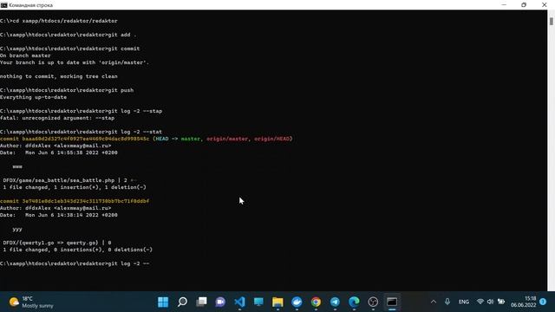Show hidden system tray icons

[434, 302]
